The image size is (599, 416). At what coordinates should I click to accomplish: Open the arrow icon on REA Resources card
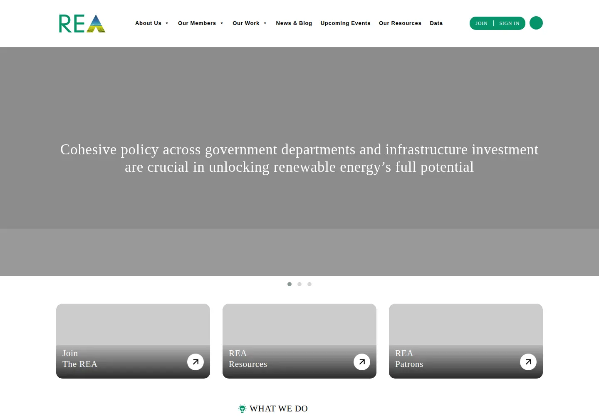click(362, 362)
